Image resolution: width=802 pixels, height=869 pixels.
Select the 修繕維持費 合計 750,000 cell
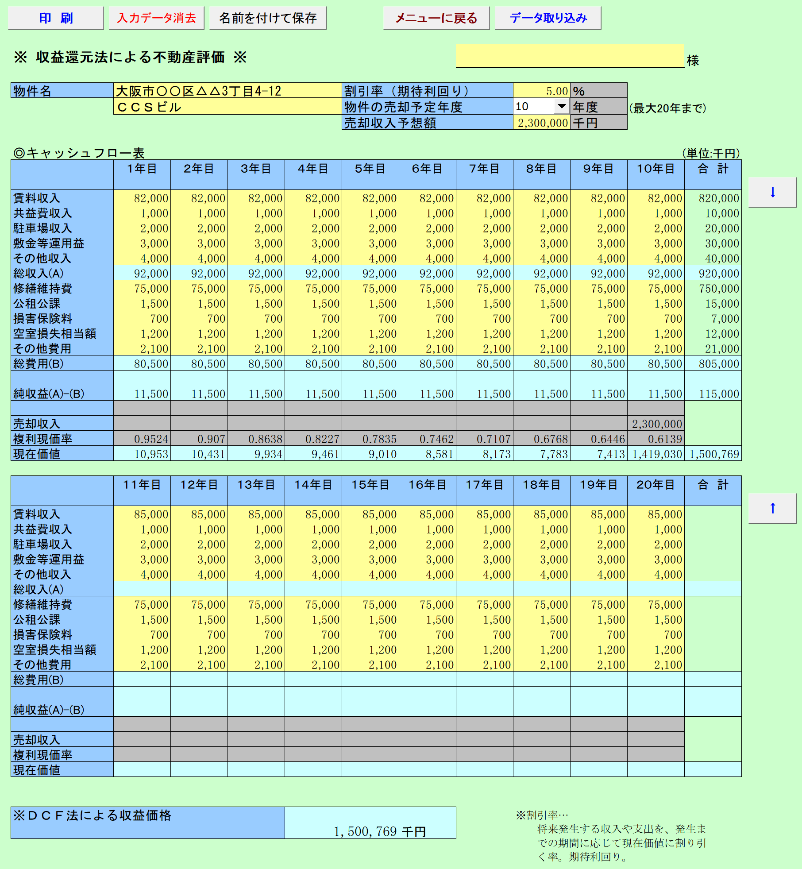point(713,288)
